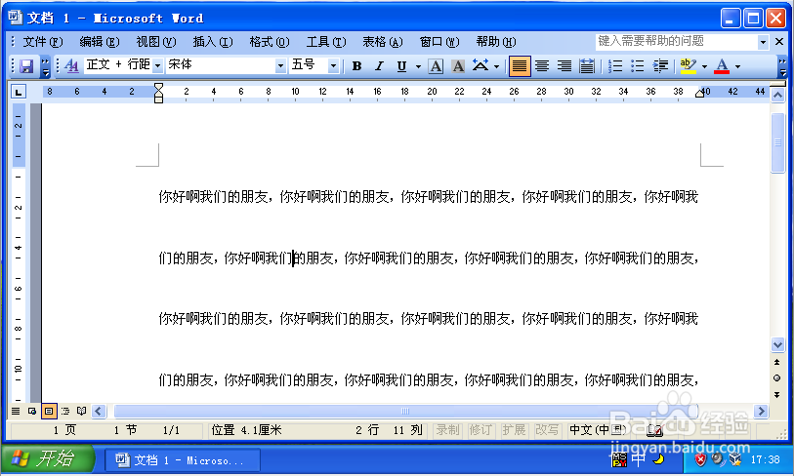Apply yellow highlight color
The height and width of the screenshot is (476, 794).
point(689,66)
